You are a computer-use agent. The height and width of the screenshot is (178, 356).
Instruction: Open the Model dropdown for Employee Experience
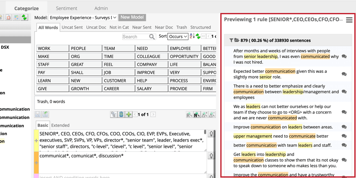click(x=83, y=18)
